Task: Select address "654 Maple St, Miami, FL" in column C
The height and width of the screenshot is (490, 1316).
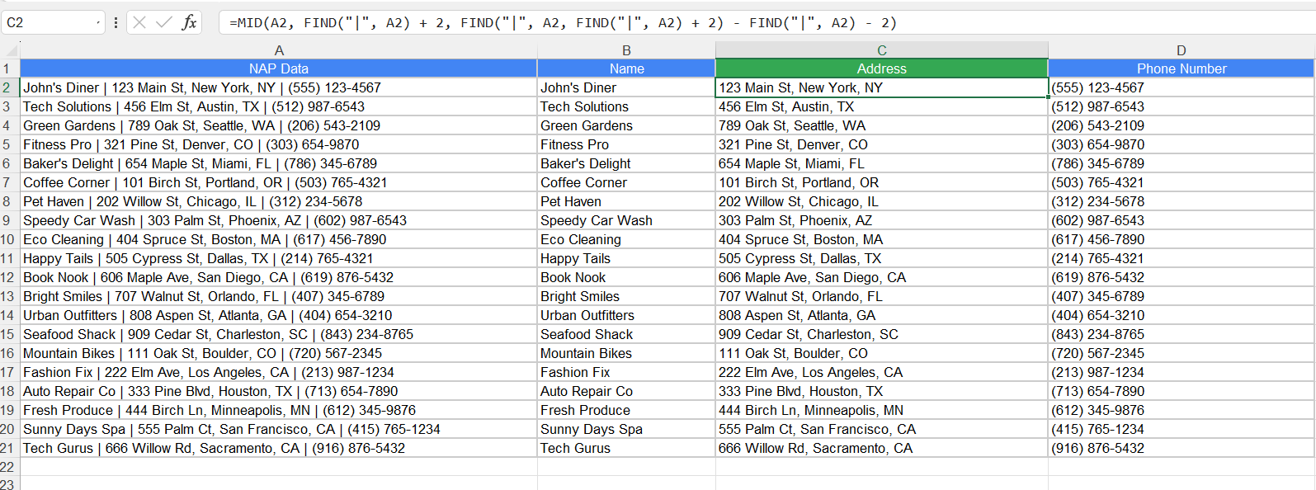Action: click(x=882, y=163)
